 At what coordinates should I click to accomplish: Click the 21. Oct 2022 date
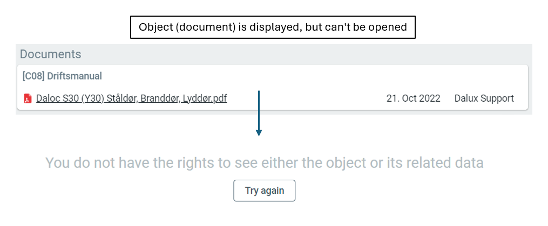tap(413, 98)
